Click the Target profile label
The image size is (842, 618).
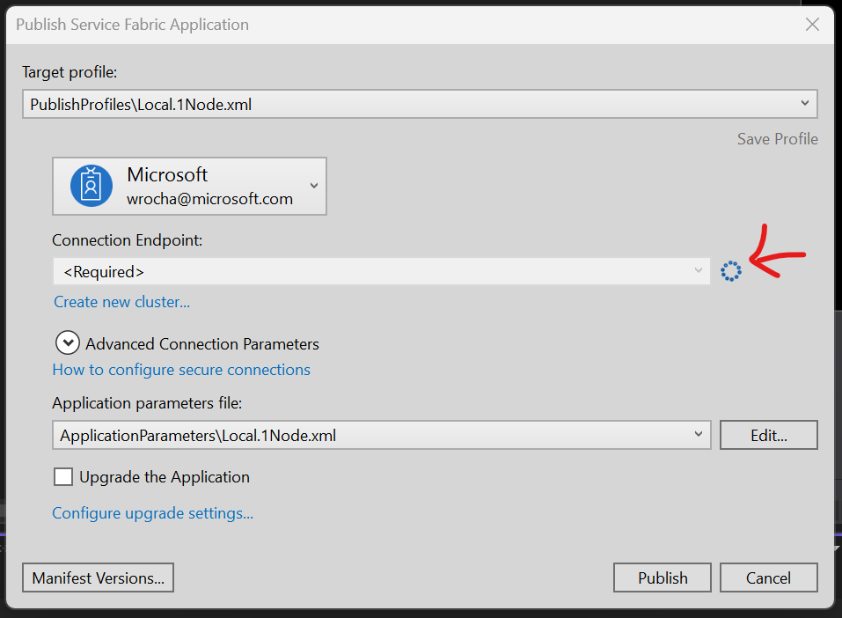(70, 72)
